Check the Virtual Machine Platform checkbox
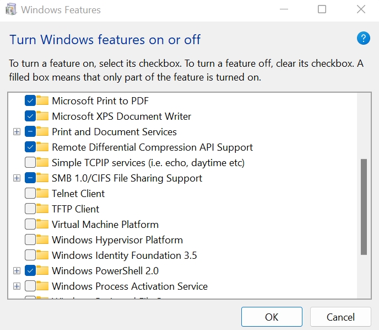379x330 pixels. click(30, 225)
